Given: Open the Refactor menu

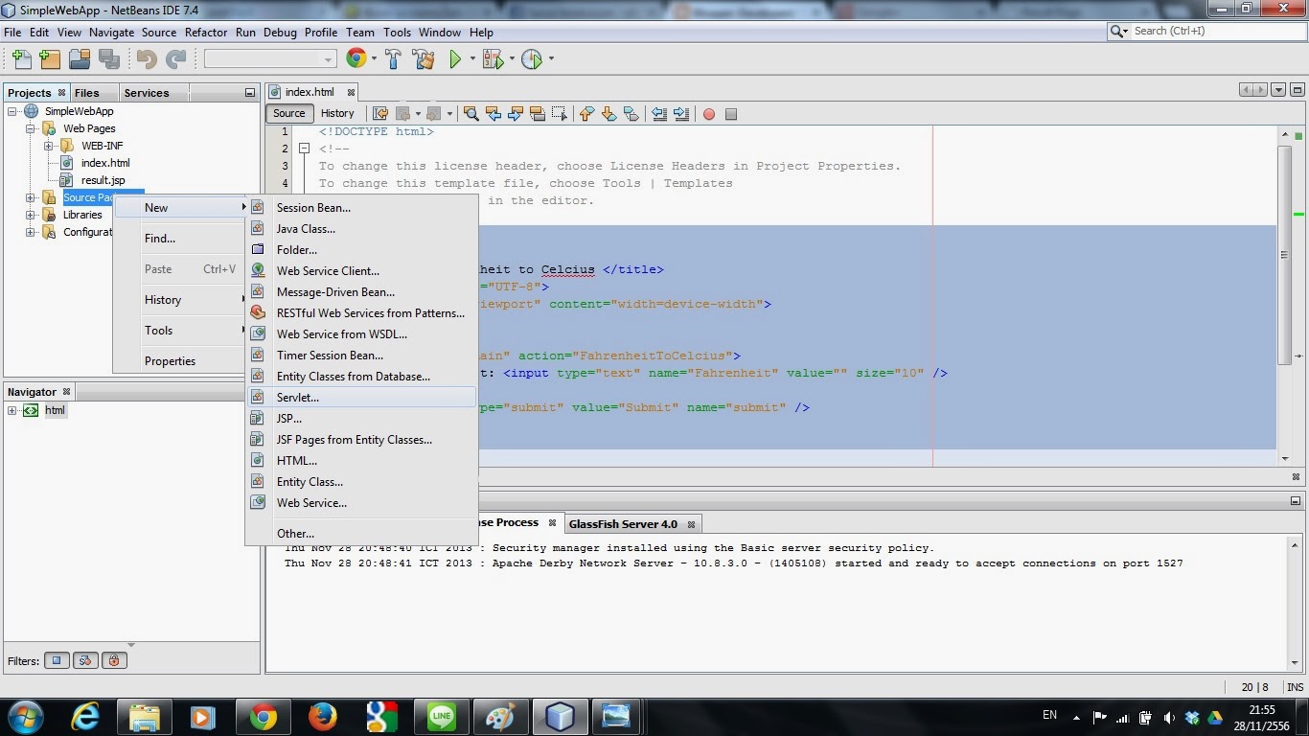Looking at the screenshot, I should pyautogui.click(x=205, y=32).
